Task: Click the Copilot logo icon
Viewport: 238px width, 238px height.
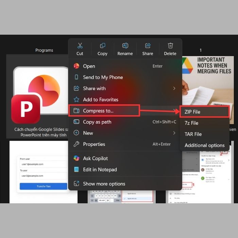Action: point(76,158)
